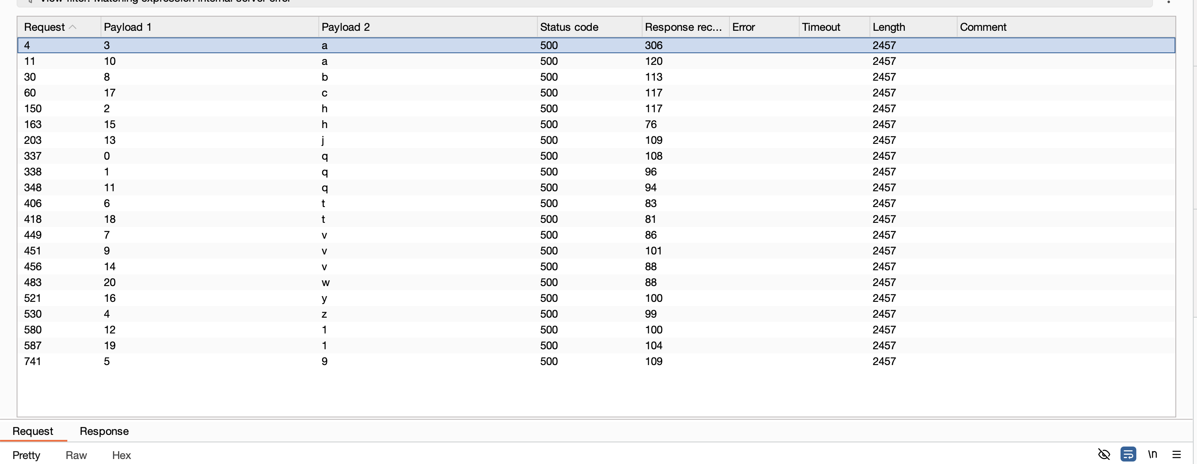Image resolution: width=1197 pixels, height=464 pixels.
Task: Select the row for request 456
Action: 596,267
